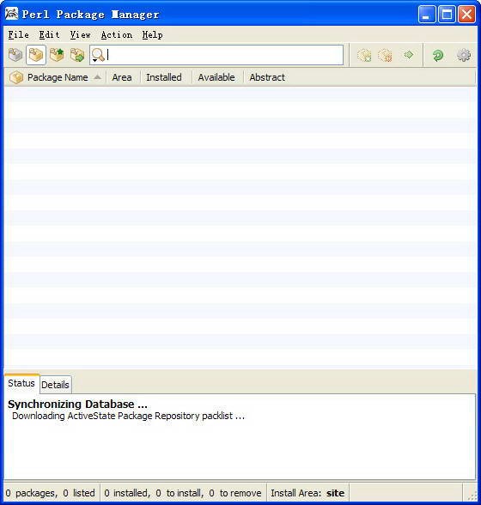
Task: Click Downloading ActiveState Package Repository text
Action: pyautogui.click(x=128, y=416)
